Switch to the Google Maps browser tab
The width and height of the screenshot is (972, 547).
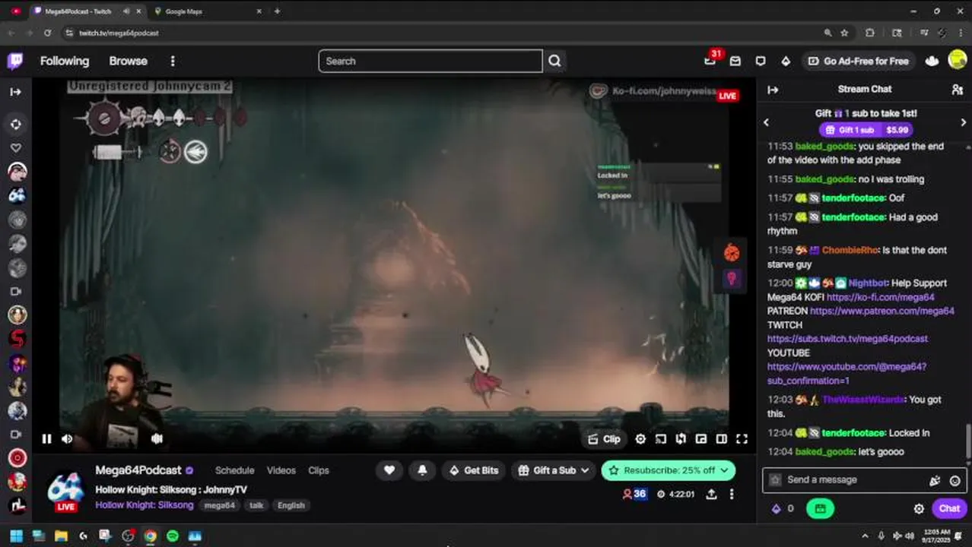205,11
